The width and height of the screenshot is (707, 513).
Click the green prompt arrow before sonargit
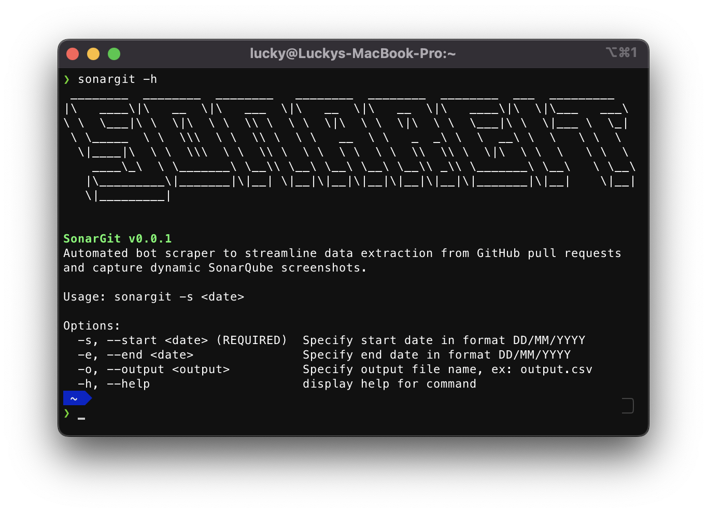pos(67,79)
